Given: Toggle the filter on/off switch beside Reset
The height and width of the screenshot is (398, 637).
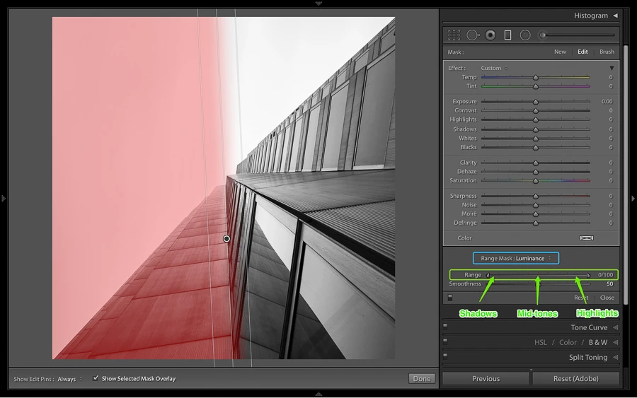Looking at the screenshot, I should [450, 298].
